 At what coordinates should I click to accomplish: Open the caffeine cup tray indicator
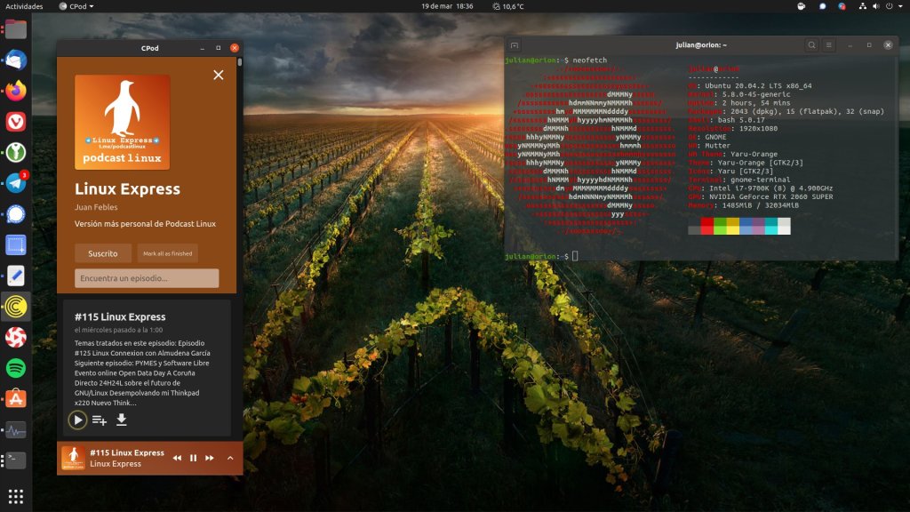[801, 6]
